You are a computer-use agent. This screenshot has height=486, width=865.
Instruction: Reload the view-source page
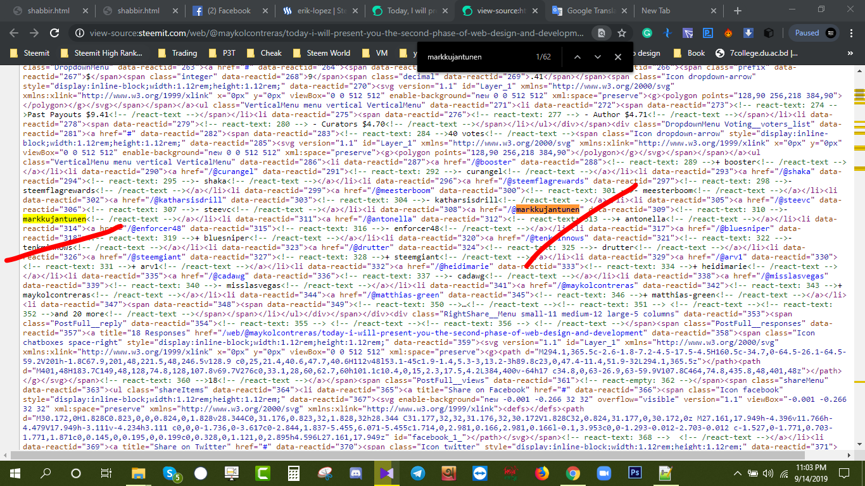coord(54,33)
